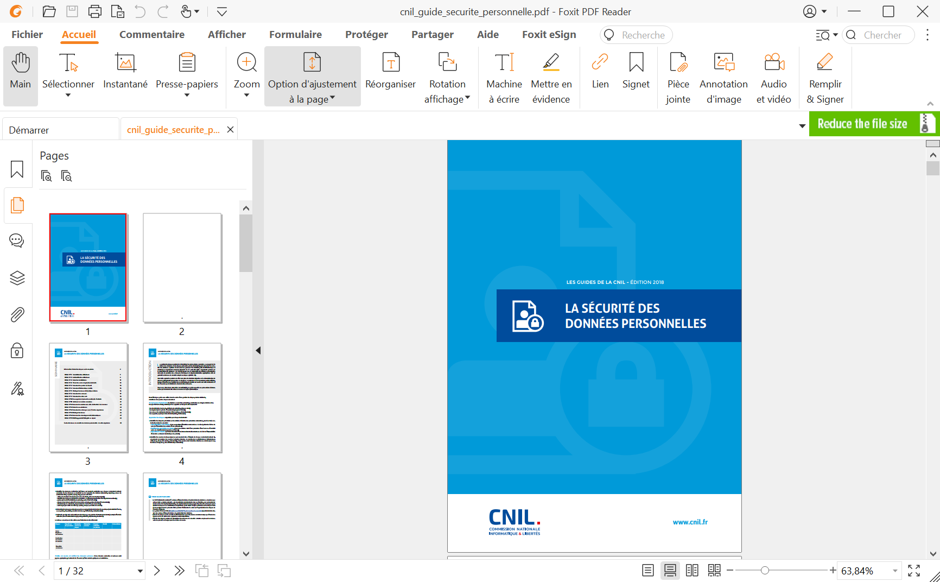940x582 pixels.
Task: Close the cnil_guide_securite_p... tab
Action: pyautogui.click(x=231, y=130)
